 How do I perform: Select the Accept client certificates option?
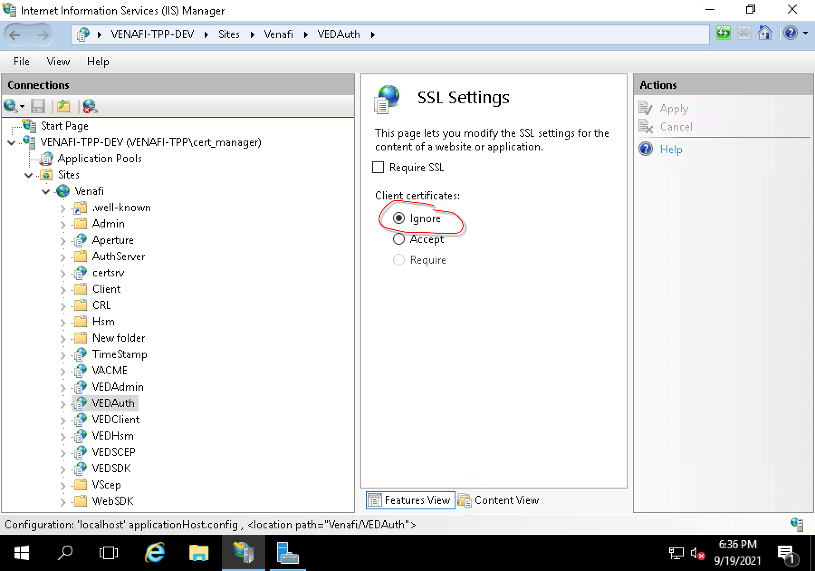[398, 239]
